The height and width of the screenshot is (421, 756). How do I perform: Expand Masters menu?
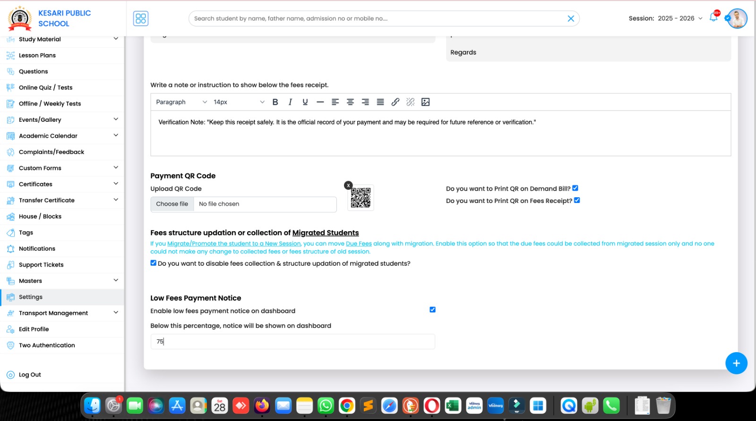(x=62, y=280)
